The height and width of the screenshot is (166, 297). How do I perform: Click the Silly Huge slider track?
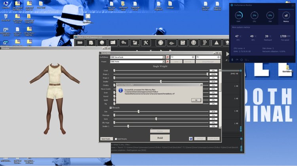[161, 122]
